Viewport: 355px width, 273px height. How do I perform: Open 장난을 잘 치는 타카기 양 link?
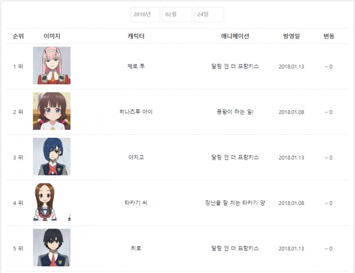click(235, 203)
